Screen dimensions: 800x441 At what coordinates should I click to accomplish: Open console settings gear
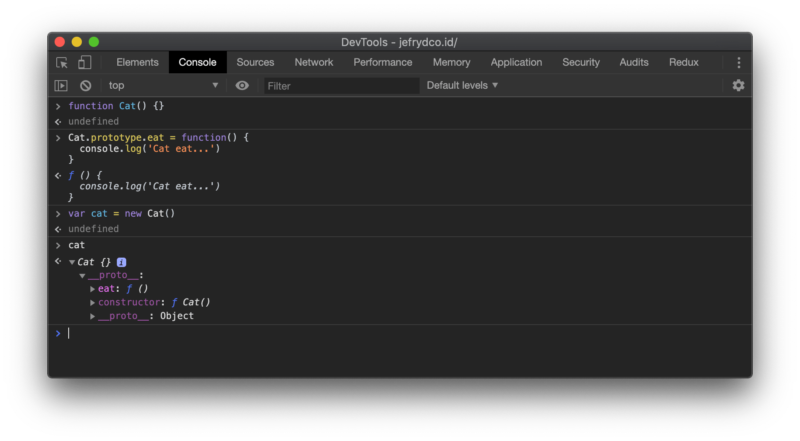pyautogui.click(x=738, y=86)
